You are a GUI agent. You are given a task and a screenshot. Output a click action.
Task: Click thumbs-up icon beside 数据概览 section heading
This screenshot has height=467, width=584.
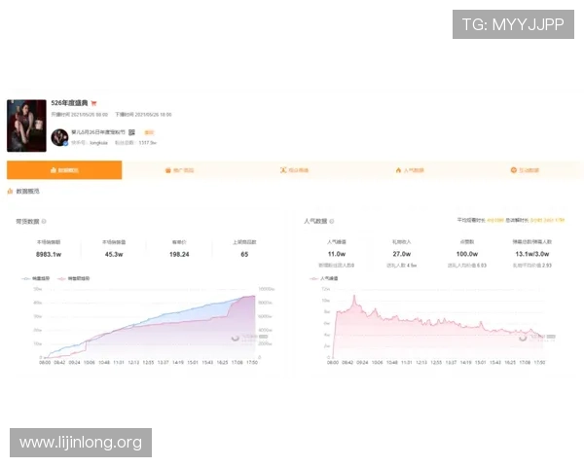click(x=10, y=191)
